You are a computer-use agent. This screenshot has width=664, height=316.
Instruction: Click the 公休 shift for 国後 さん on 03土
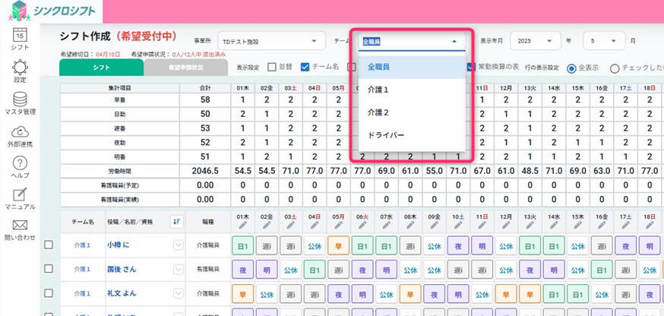290,270
